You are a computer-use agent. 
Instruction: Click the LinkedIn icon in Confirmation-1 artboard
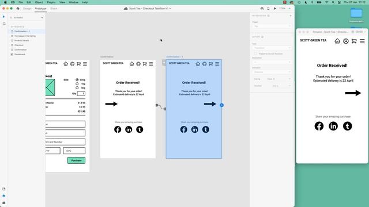point(195,129)
